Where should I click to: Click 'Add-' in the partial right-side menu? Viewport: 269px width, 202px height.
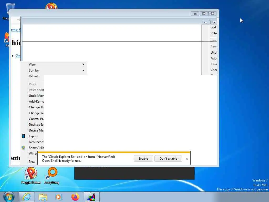pos(214,58)
